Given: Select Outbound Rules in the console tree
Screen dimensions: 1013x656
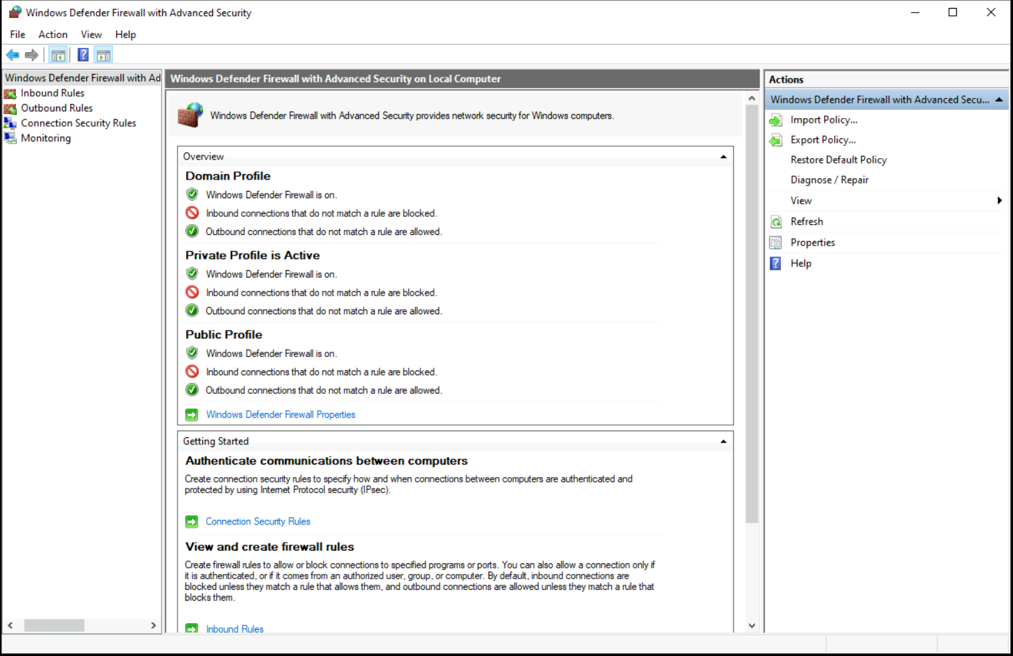Looking at the screenshot, I should 57,108.
